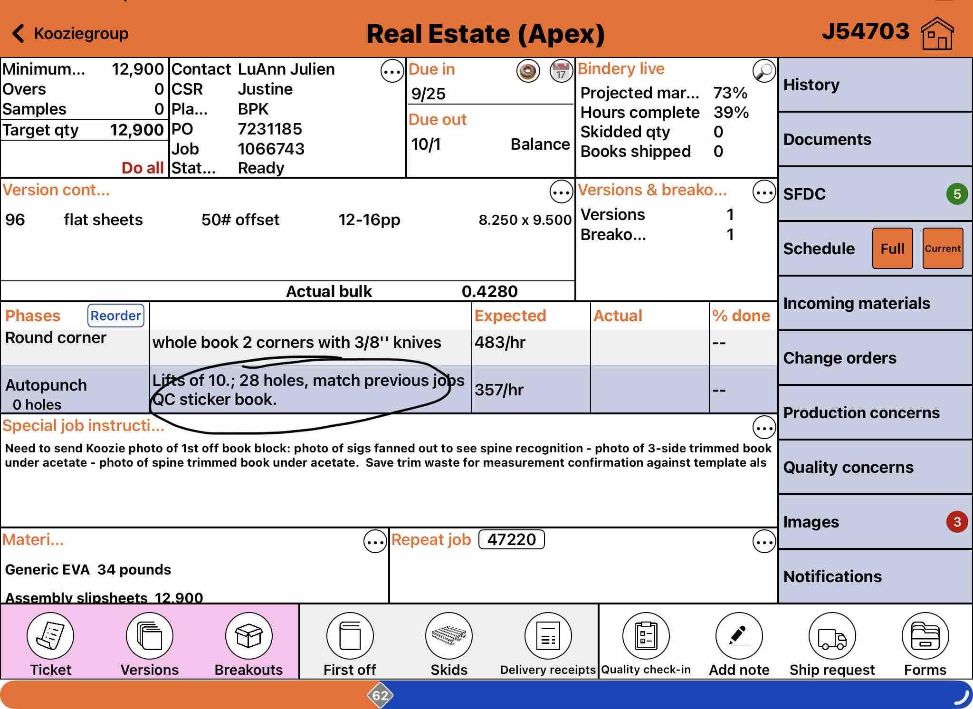This screenshot has height=709, width=973.
Task: Click the Ship request truck icon
Action: click(x=832, y=636)
